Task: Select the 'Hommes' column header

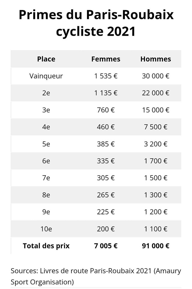Action: [x=155, y=59]
